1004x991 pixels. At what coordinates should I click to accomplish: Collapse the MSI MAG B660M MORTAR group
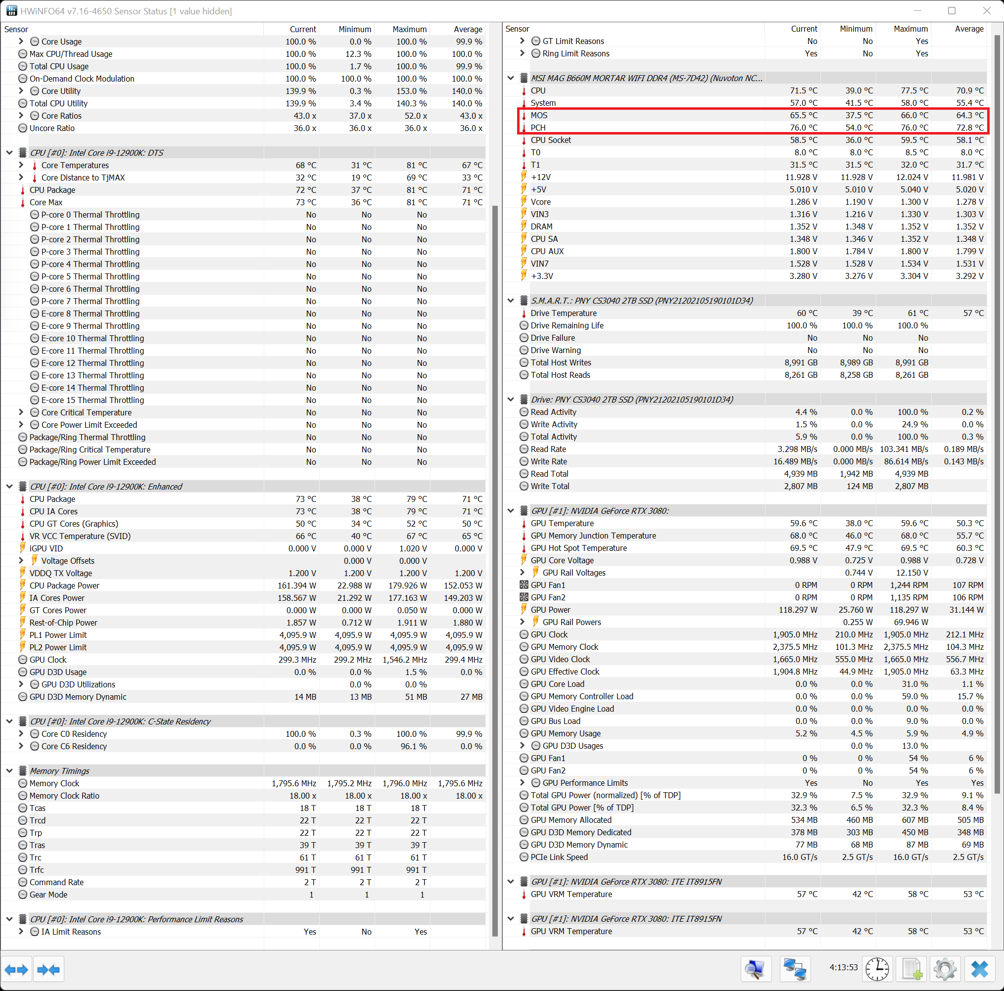(x=510, y=78)
